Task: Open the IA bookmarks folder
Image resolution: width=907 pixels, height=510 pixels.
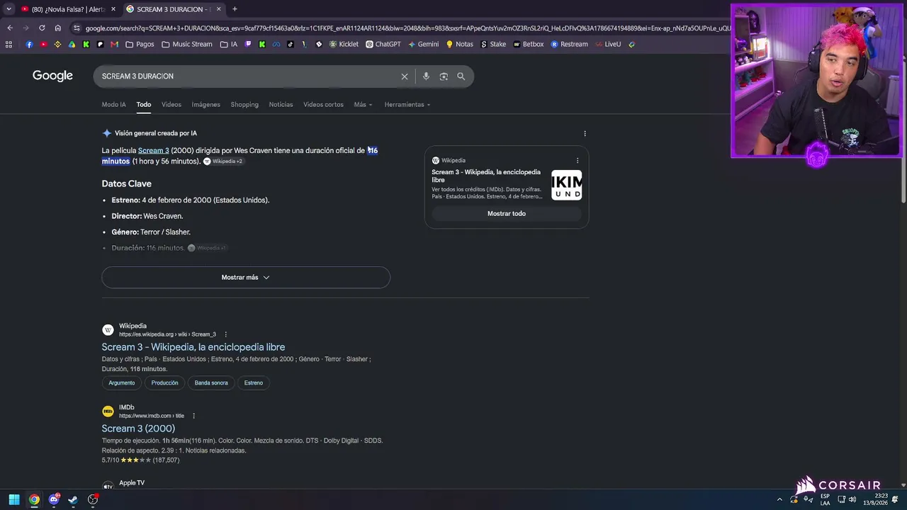Action: coord(229,44)
